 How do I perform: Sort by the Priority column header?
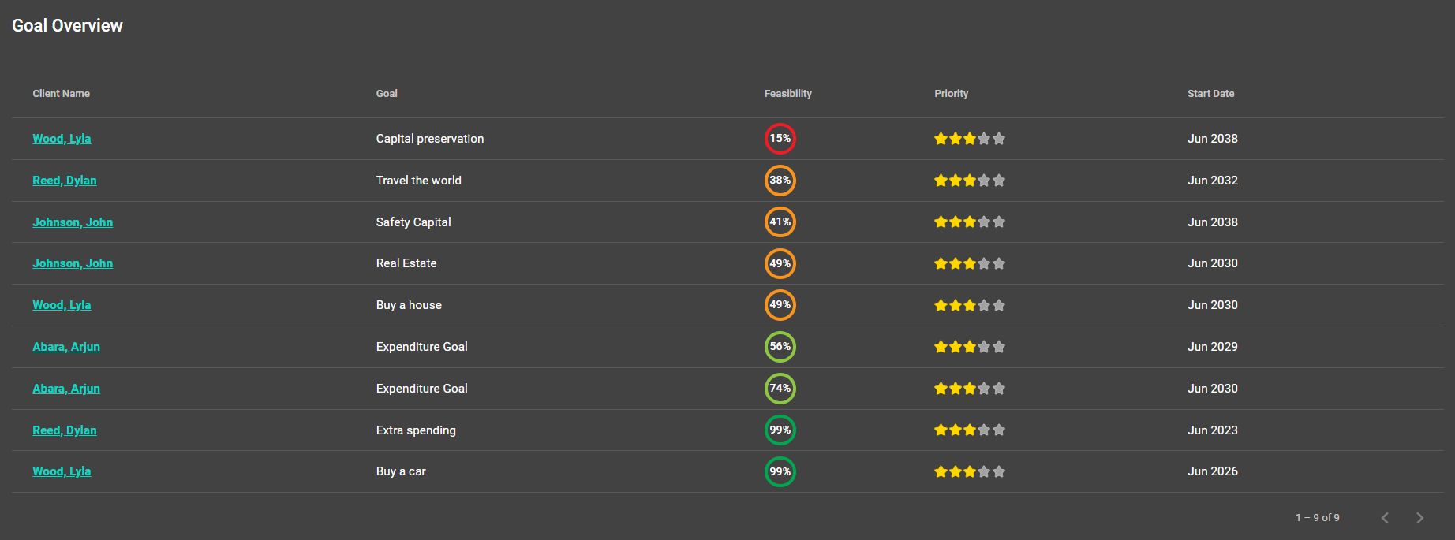pyautogui.click(x=951, y=93)
